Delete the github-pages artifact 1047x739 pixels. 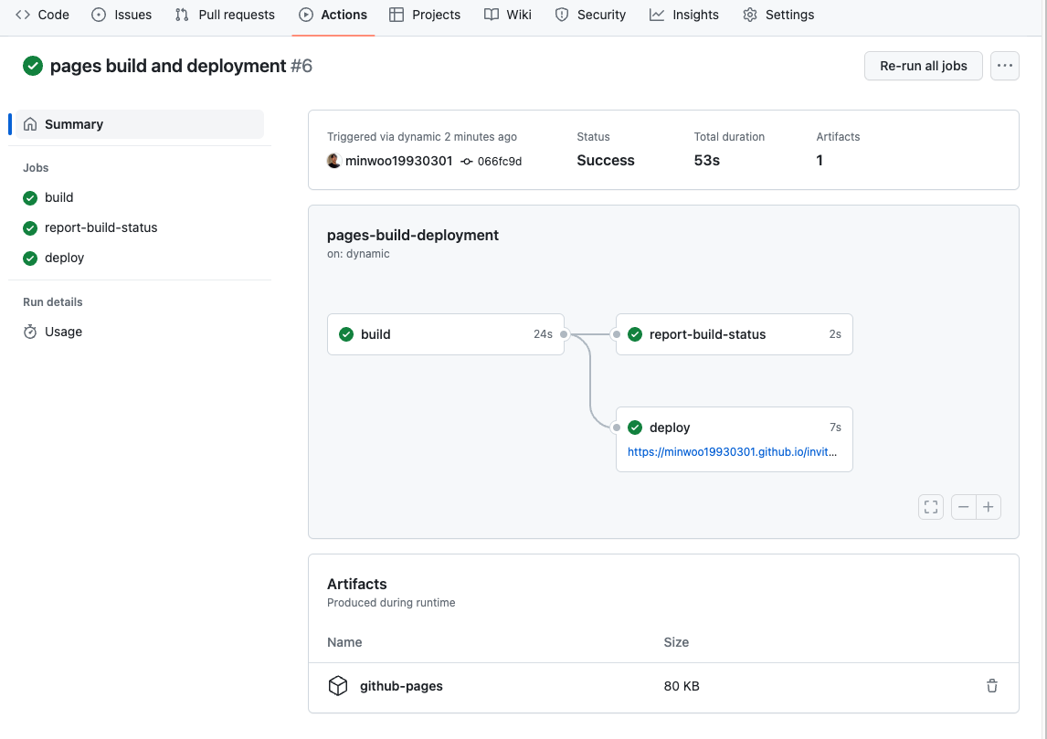[x=991, y=686]
